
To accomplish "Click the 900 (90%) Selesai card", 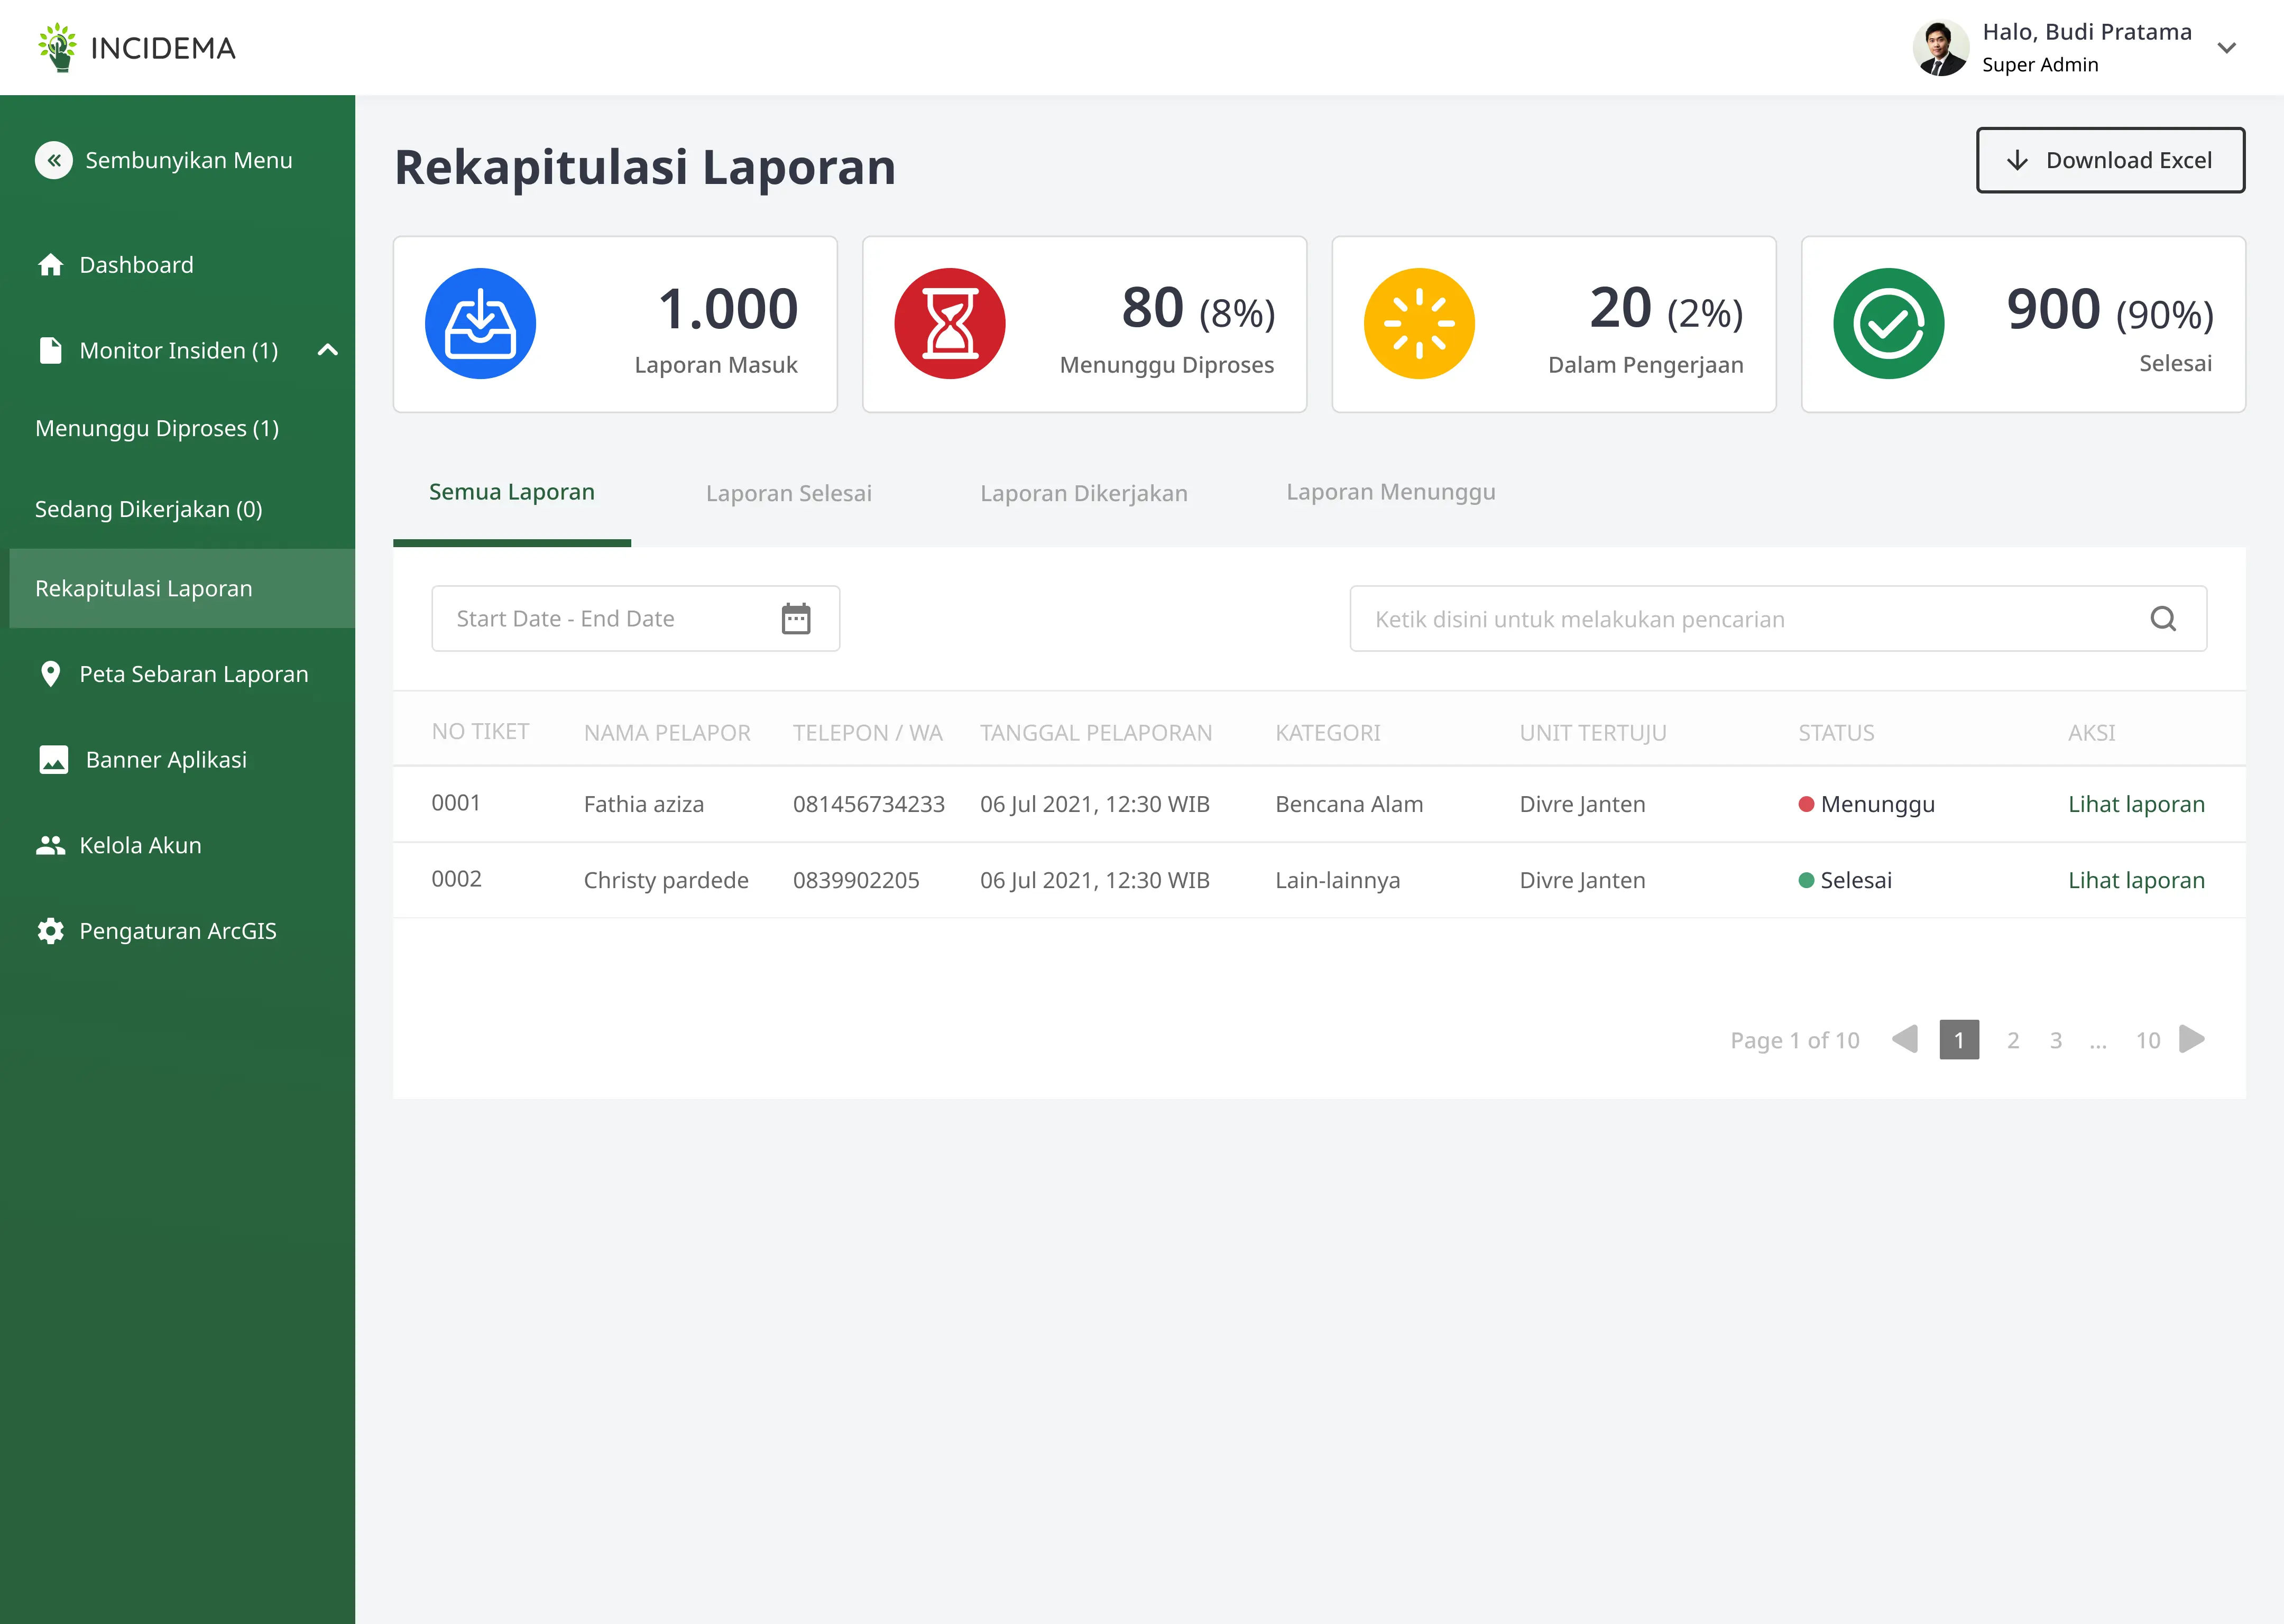I will pyautogui.click(x=2023, y=324).
